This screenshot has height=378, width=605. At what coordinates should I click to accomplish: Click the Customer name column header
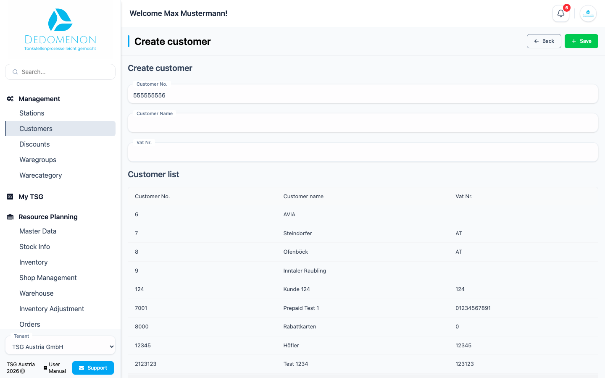pyautogui.click(x=303, y=196)
